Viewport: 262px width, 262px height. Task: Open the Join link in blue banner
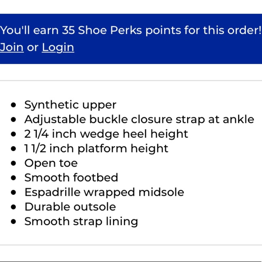click(12, 47)
